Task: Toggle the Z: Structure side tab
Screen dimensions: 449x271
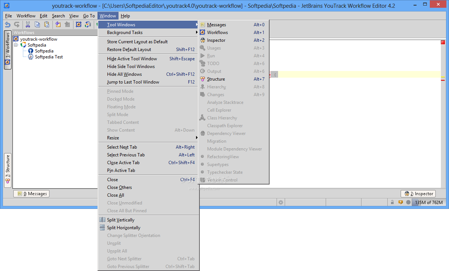Action: pos(7,170)
